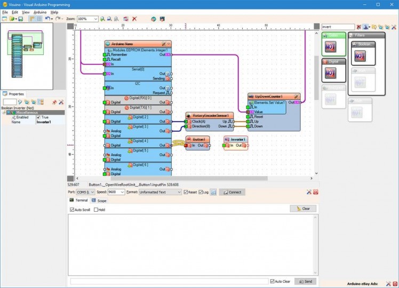399x288 pixels.
Task: Click the Clear terminal button
Action: (x=303, y=209)
